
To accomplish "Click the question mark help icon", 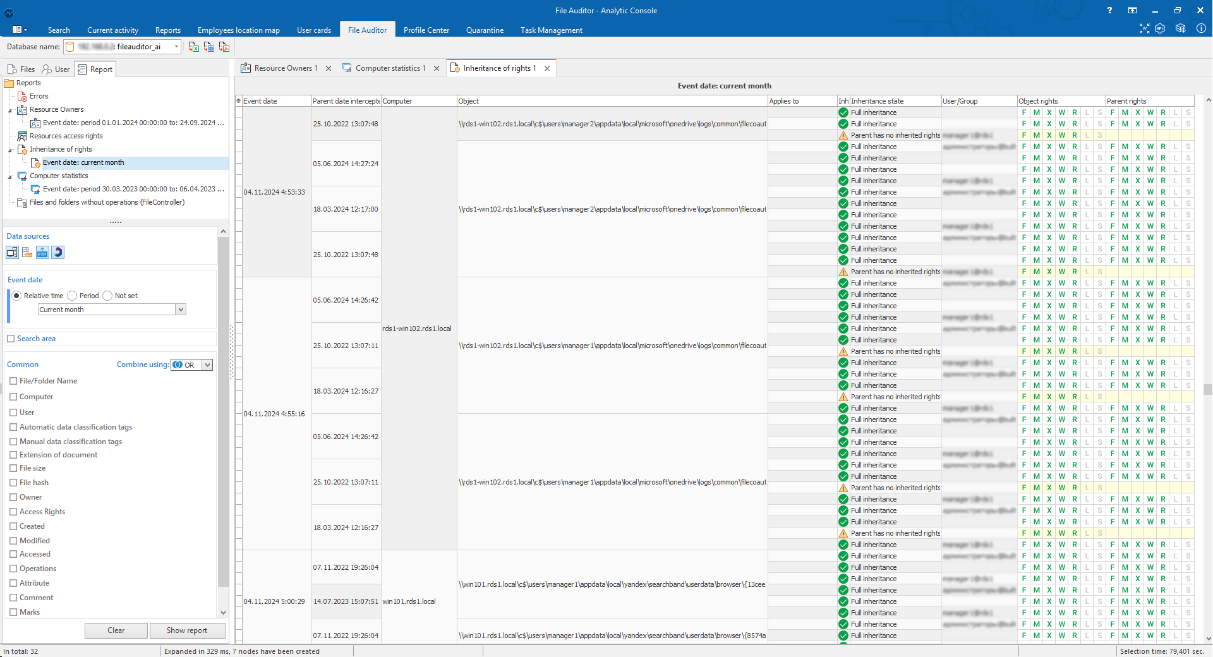I will click(1109, 10).
